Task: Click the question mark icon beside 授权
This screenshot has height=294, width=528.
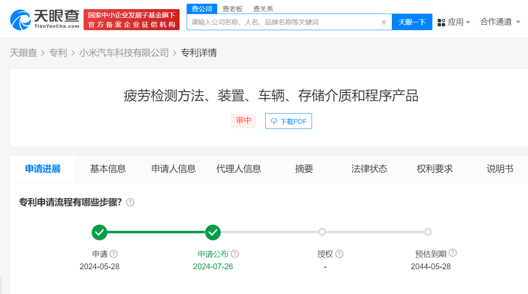Action: pyautogui.click(x=339, y=254)
